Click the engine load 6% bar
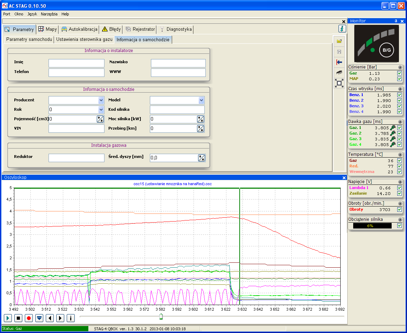 coord(372,226)
